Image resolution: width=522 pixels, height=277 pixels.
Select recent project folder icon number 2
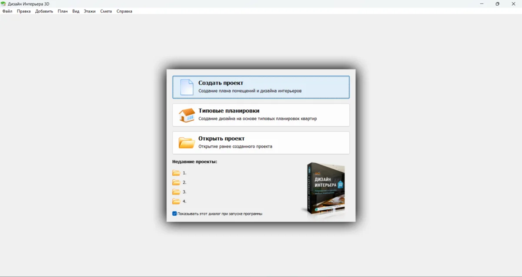coord(176,182)
